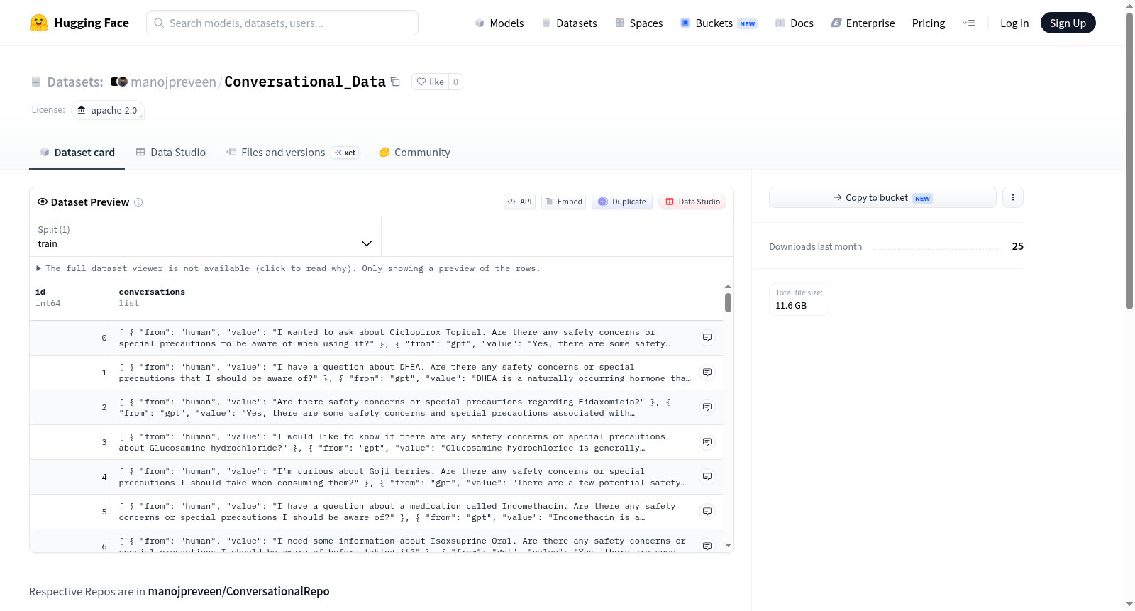Click the Hugging Face logo icon
Screen dimensions: 1135x611
[x=39, y=23]
